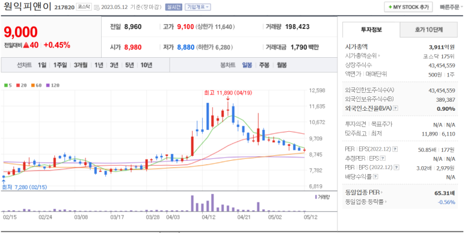Image resolution: width=465 pixels, height=233 pixels.
Task: Click the +0.45% change rate
Action: coord(57,45)
